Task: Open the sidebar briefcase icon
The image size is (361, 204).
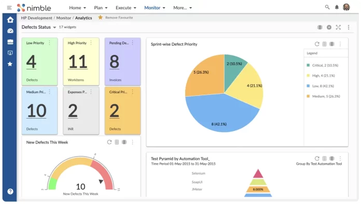Action: [x=10, y=42]
